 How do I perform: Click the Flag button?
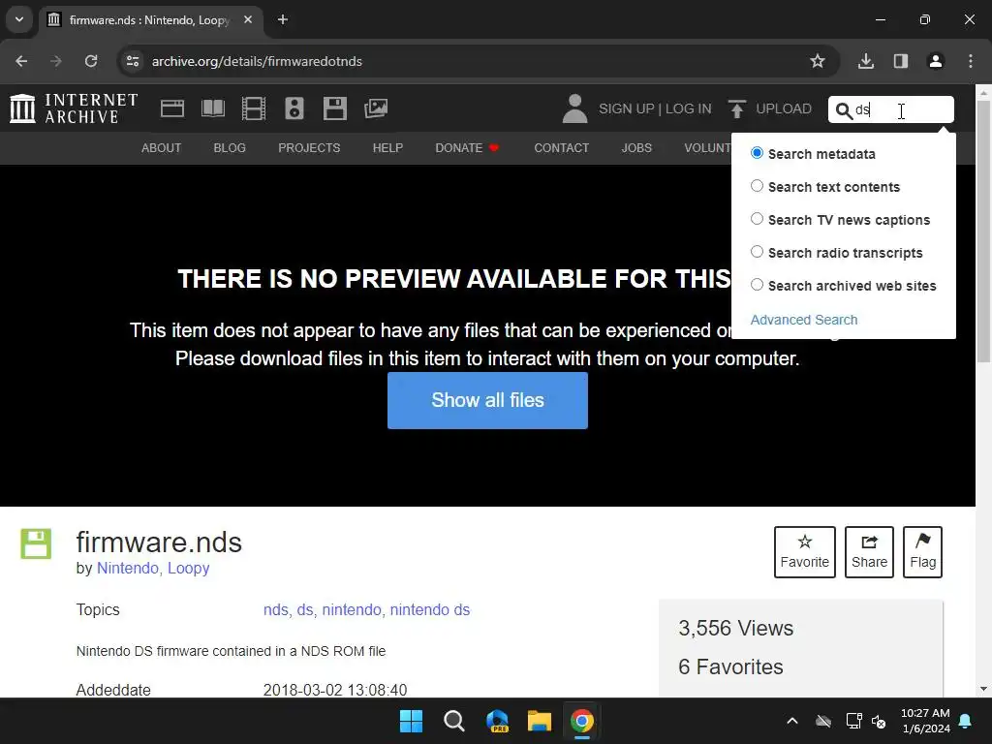click(x=922, y=552)
